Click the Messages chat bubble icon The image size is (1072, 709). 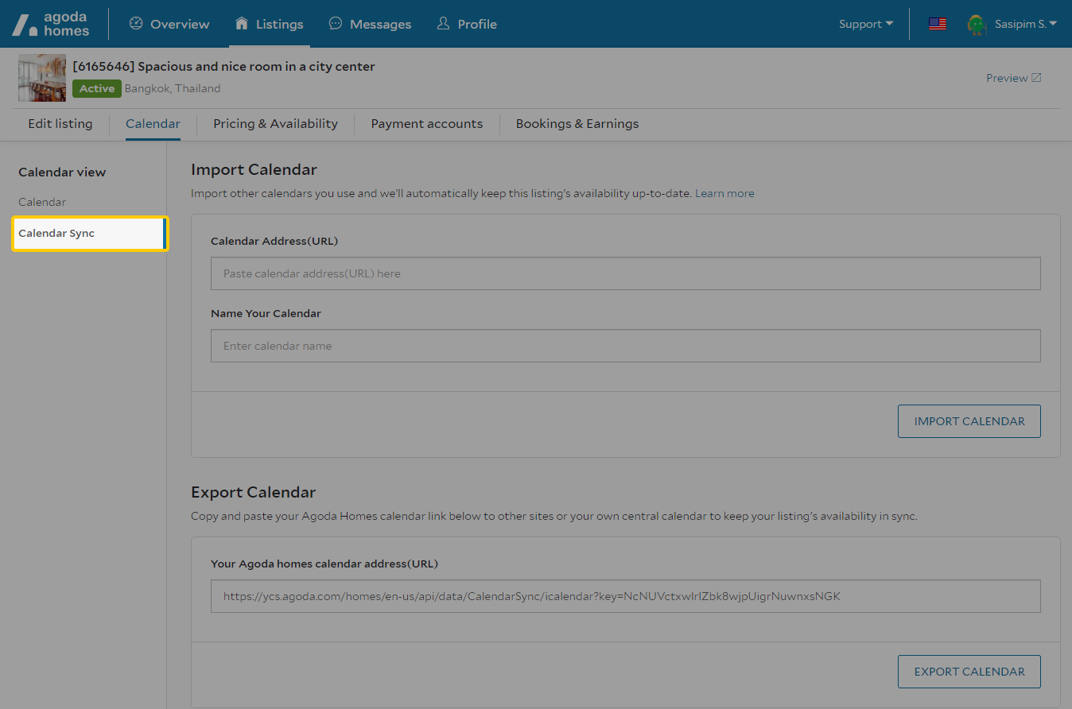click(336, 24)
